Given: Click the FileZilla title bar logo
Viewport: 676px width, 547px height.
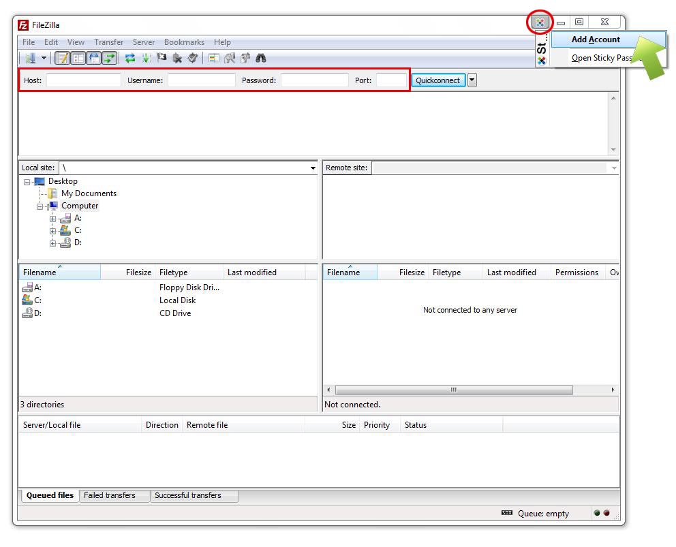Looking at the screenshot, I should click(x=23, y=25).
